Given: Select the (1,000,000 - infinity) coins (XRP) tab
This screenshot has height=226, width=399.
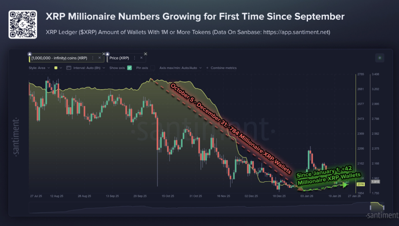Looking at the screenshot, I should [x=58, y=57].
